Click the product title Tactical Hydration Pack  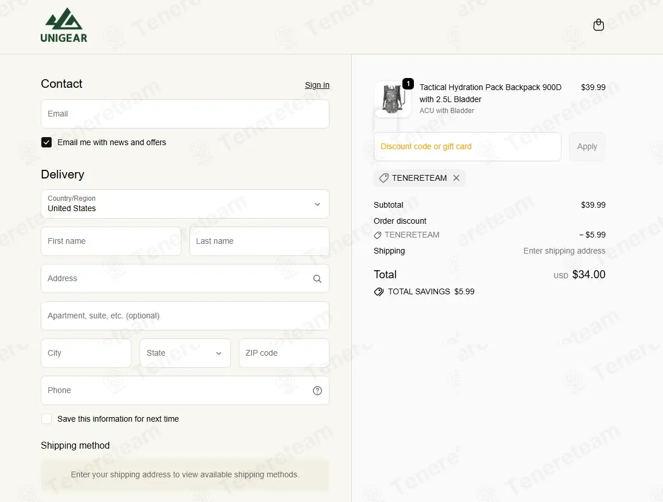(x=490, y=94)
